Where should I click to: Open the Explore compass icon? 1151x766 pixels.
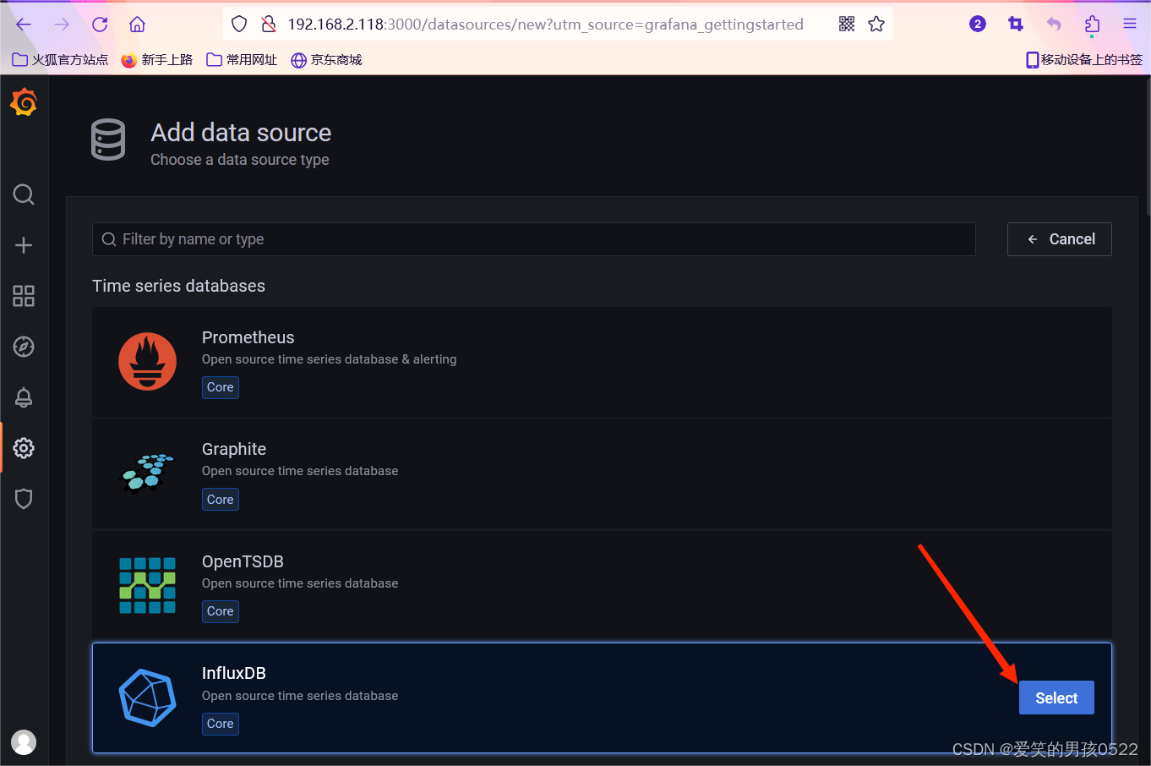tap(23, 347)
